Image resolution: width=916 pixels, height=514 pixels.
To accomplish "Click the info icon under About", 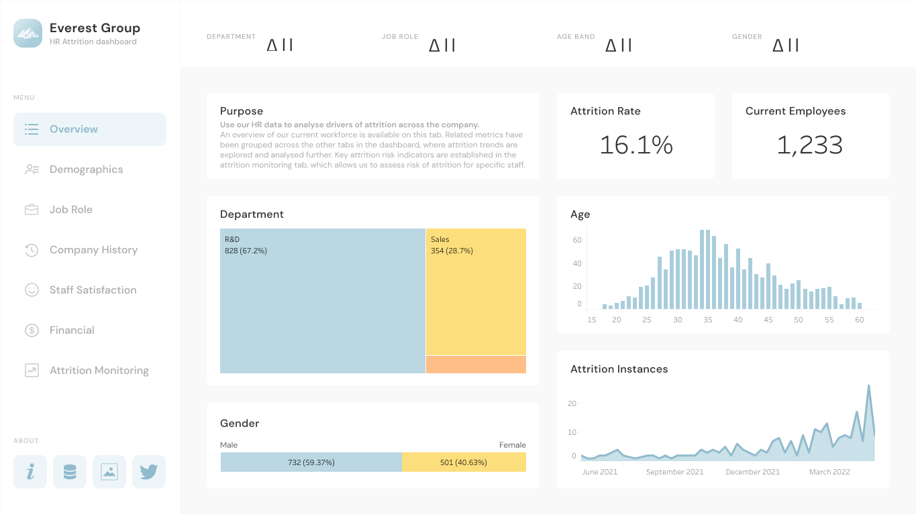I will pyautogui.click(x=30, y=471).
